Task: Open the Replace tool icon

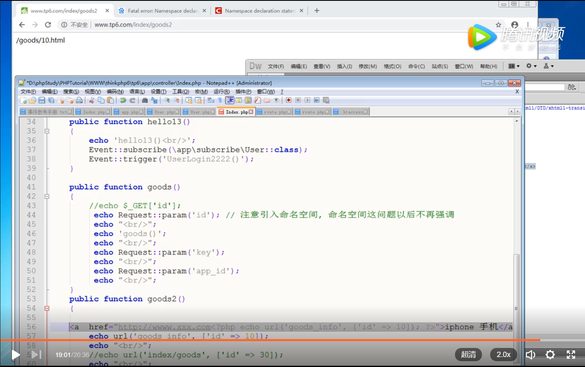Action: (x=154, y=100)
